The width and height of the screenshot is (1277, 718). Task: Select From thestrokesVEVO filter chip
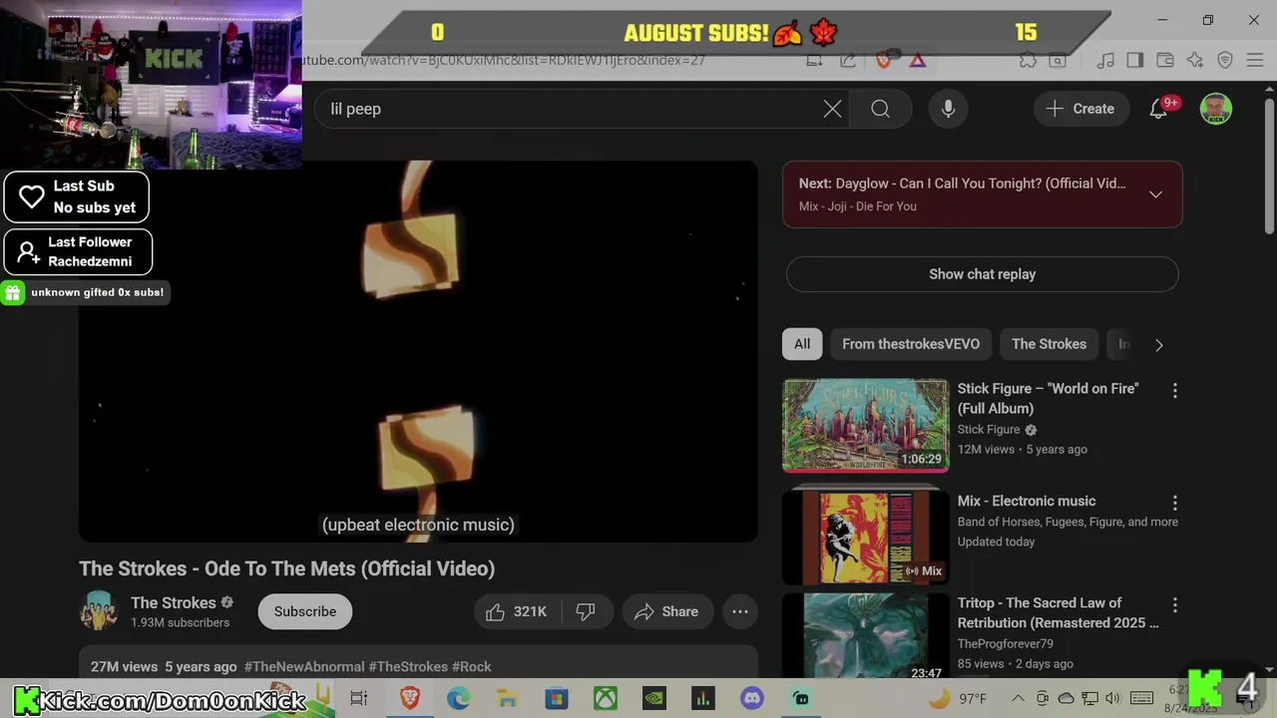(x=911, y=344)
